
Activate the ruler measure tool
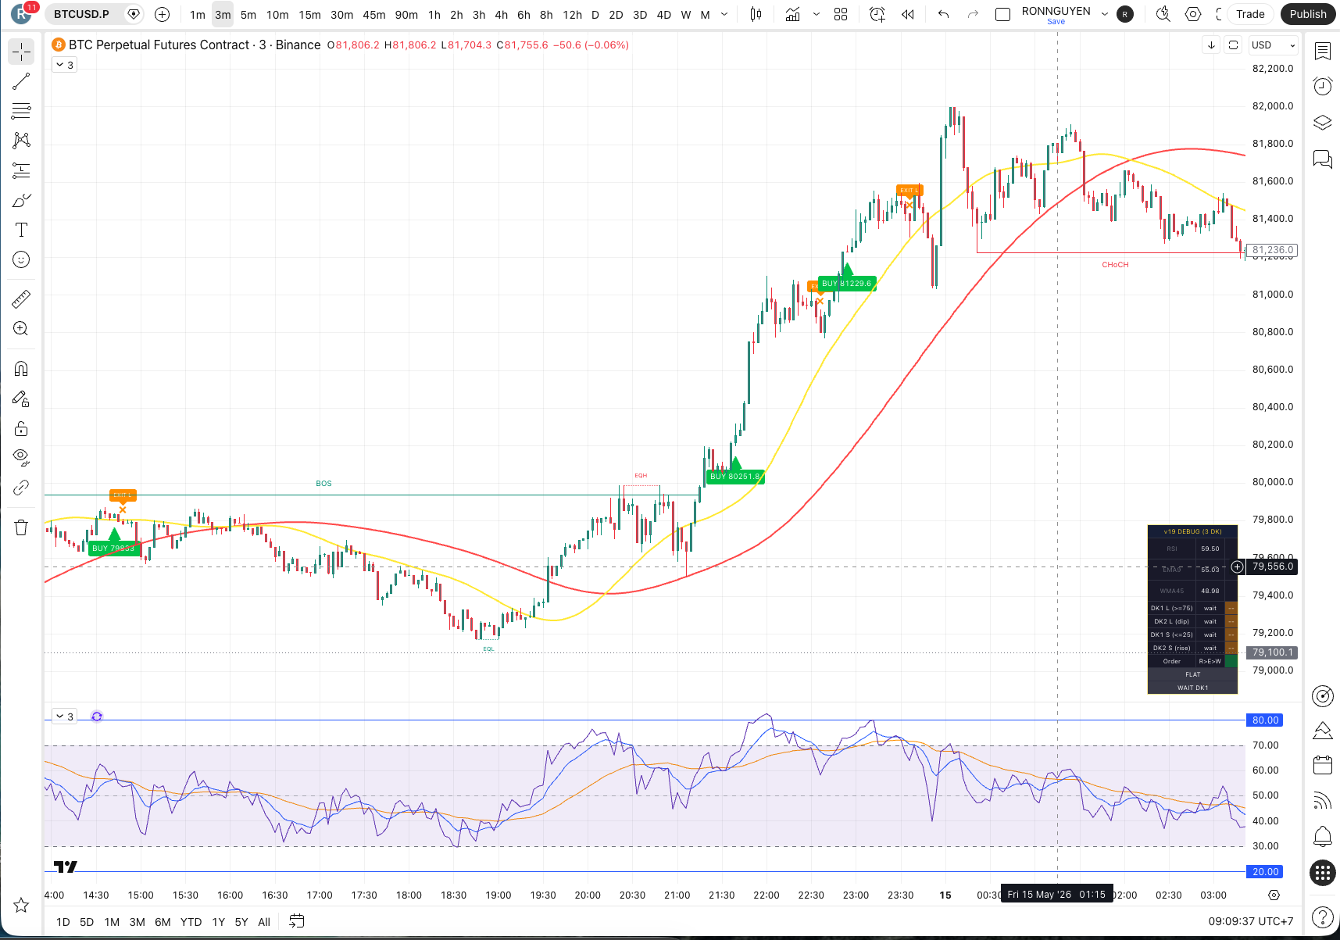(x=21, y=299)
